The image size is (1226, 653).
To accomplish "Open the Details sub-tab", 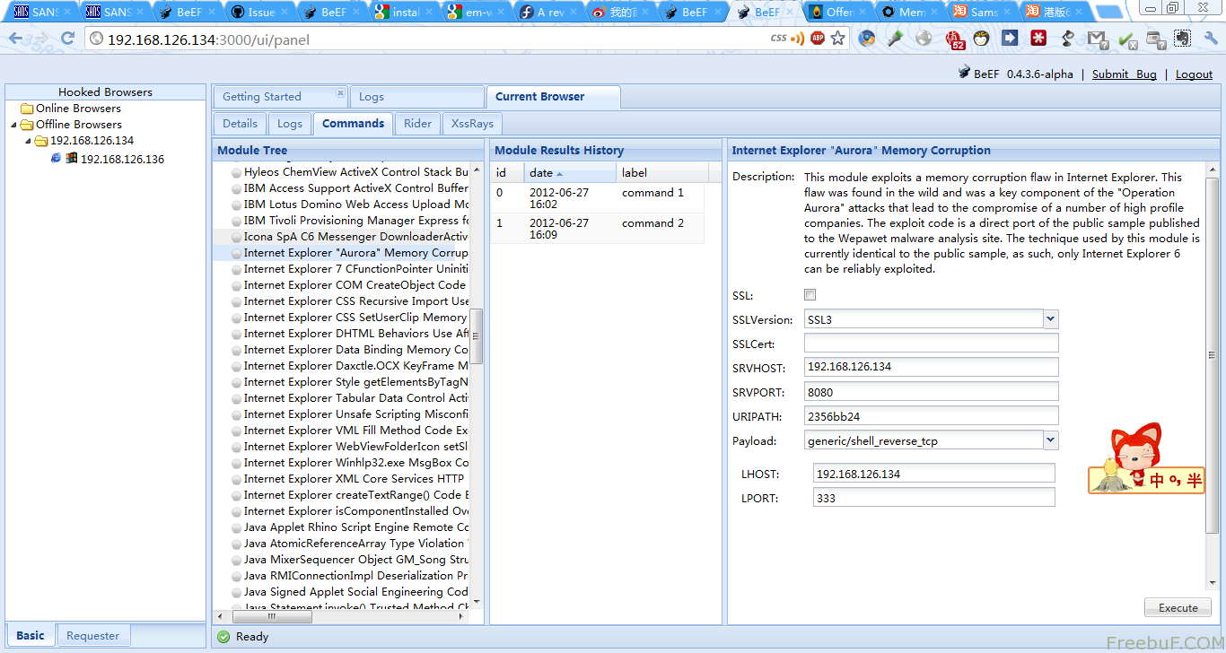I will click(x=240, y=124).
